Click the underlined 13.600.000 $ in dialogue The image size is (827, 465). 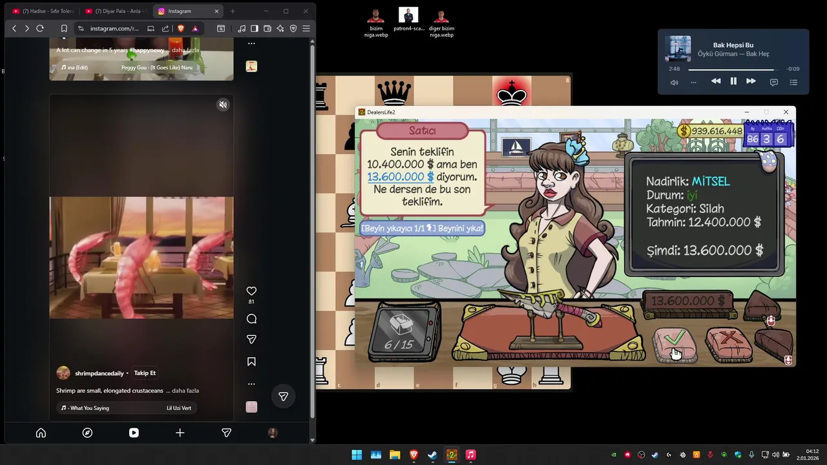pos(400,177)
